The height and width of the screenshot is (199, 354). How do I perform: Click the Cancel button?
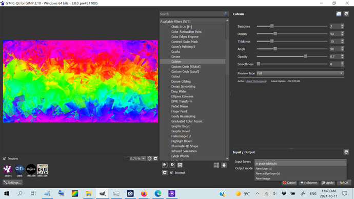coord(289,183)
